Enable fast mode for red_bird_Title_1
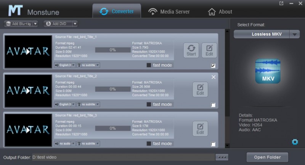 (x=149, y=65)
